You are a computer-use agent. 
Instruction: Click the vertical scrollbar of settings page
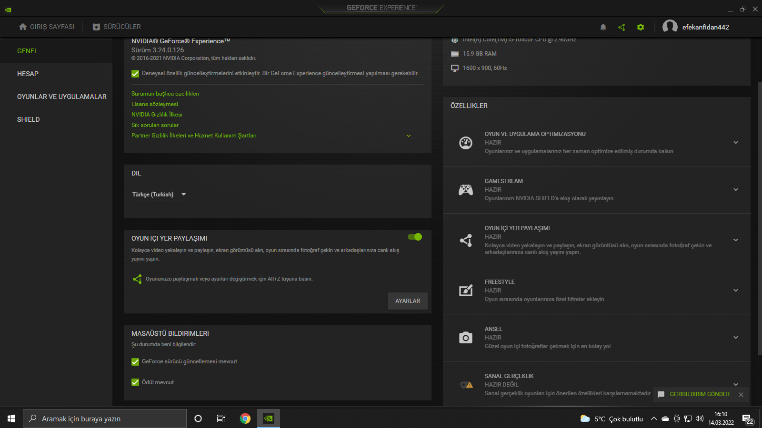(760, 219)
